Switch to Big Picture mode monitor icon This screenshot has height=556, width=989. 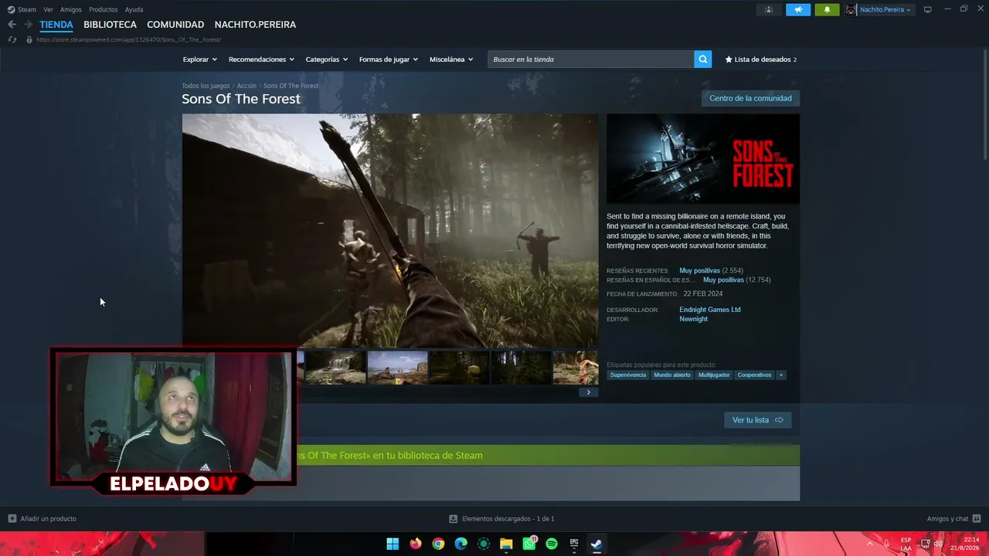[x=928, y=9]
